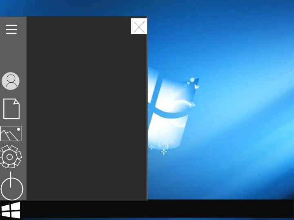Open Settings via the gear icon
Viewport: 294px width, 220px height.
(10, 157)
